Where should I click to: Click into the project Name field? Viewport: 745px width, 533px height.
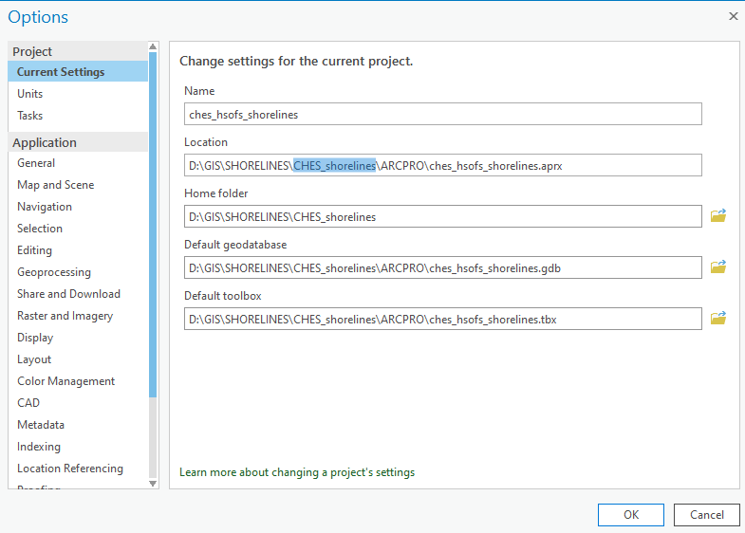click(443, 114)
